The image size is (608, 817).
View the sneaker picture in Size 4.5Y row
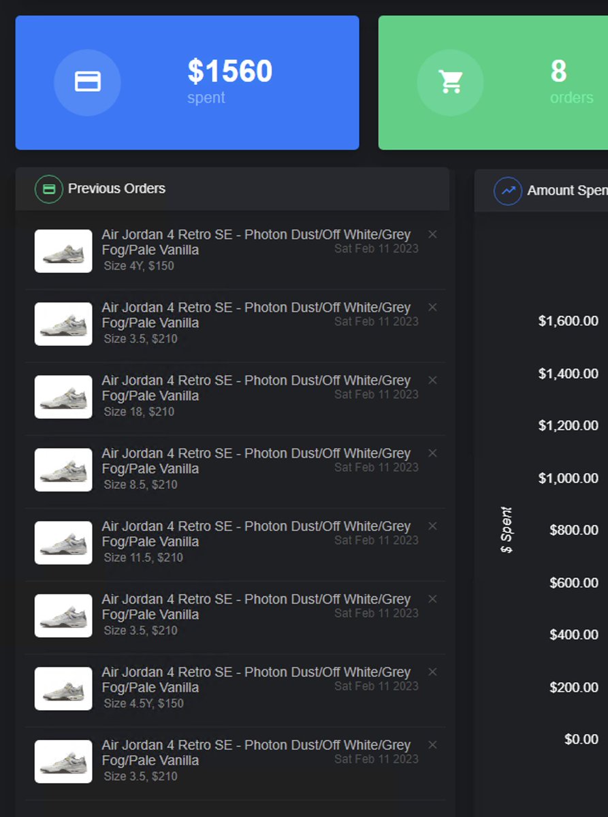click(x=63, y=689)
